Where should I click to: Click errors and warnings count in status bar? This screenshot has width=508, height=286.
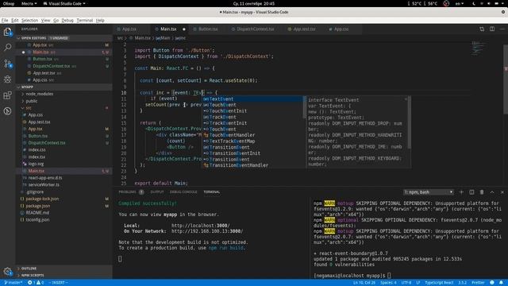point(36,283)
